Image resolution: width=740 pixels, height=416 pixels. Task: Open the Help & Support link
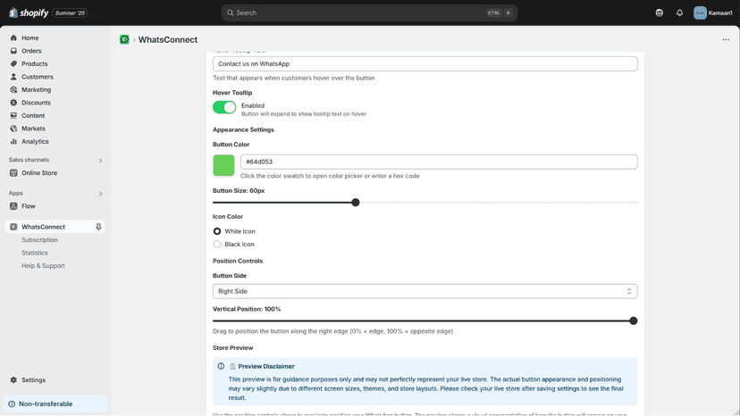coord(43,265)
